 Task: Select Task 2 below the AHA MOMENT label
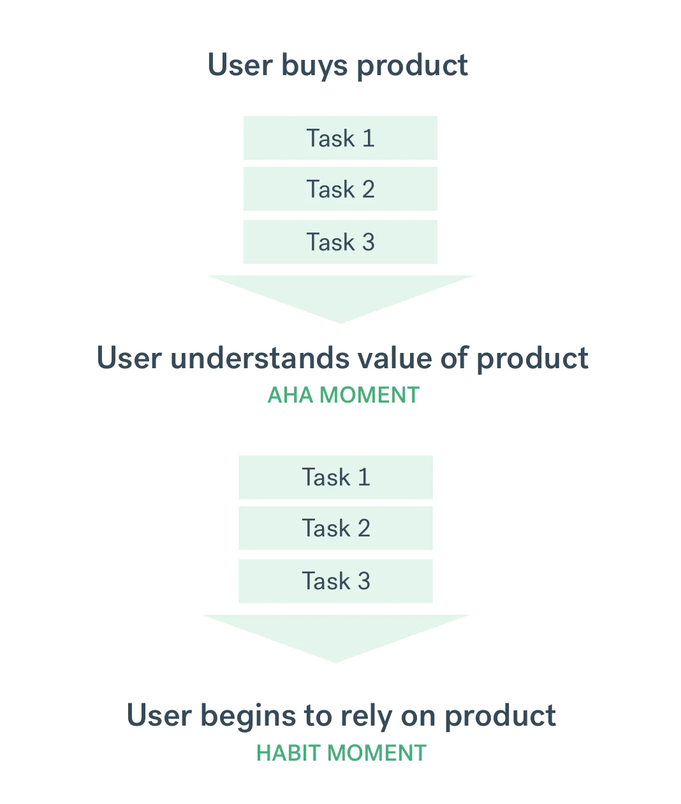[x=335, y=528]
